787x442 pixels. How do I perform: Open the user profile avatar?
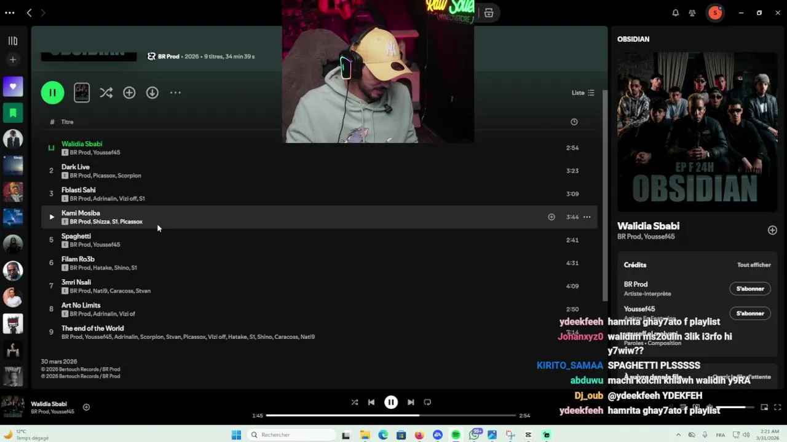(714, 13)
